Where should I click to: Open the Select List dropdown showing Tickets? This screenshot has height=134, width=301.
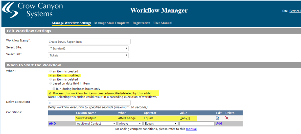[88, 55]
